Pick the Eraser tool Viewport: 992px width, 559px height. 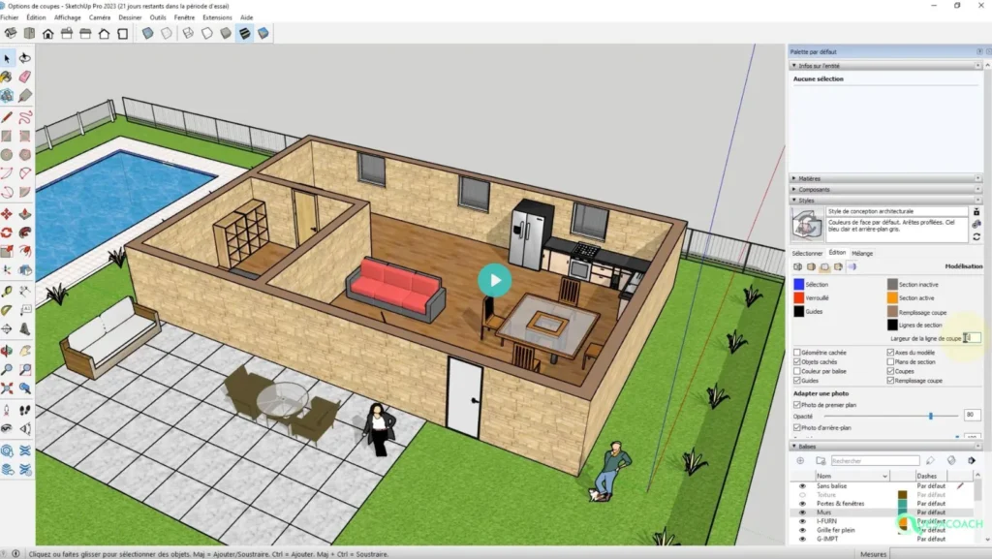(24, 77)
